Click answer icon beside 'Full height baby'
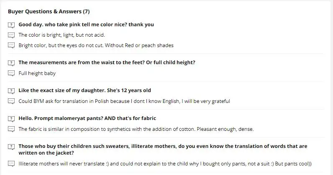This screenshot has width=333, height=175. click(x=11, y=73)
